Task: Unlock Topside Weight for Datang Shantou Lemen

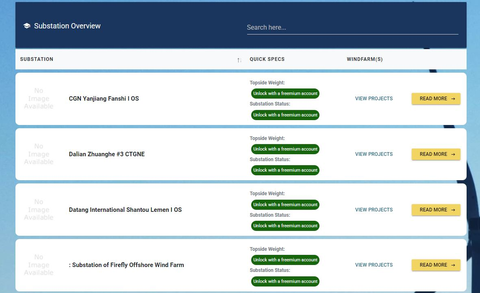Action: 285,205
